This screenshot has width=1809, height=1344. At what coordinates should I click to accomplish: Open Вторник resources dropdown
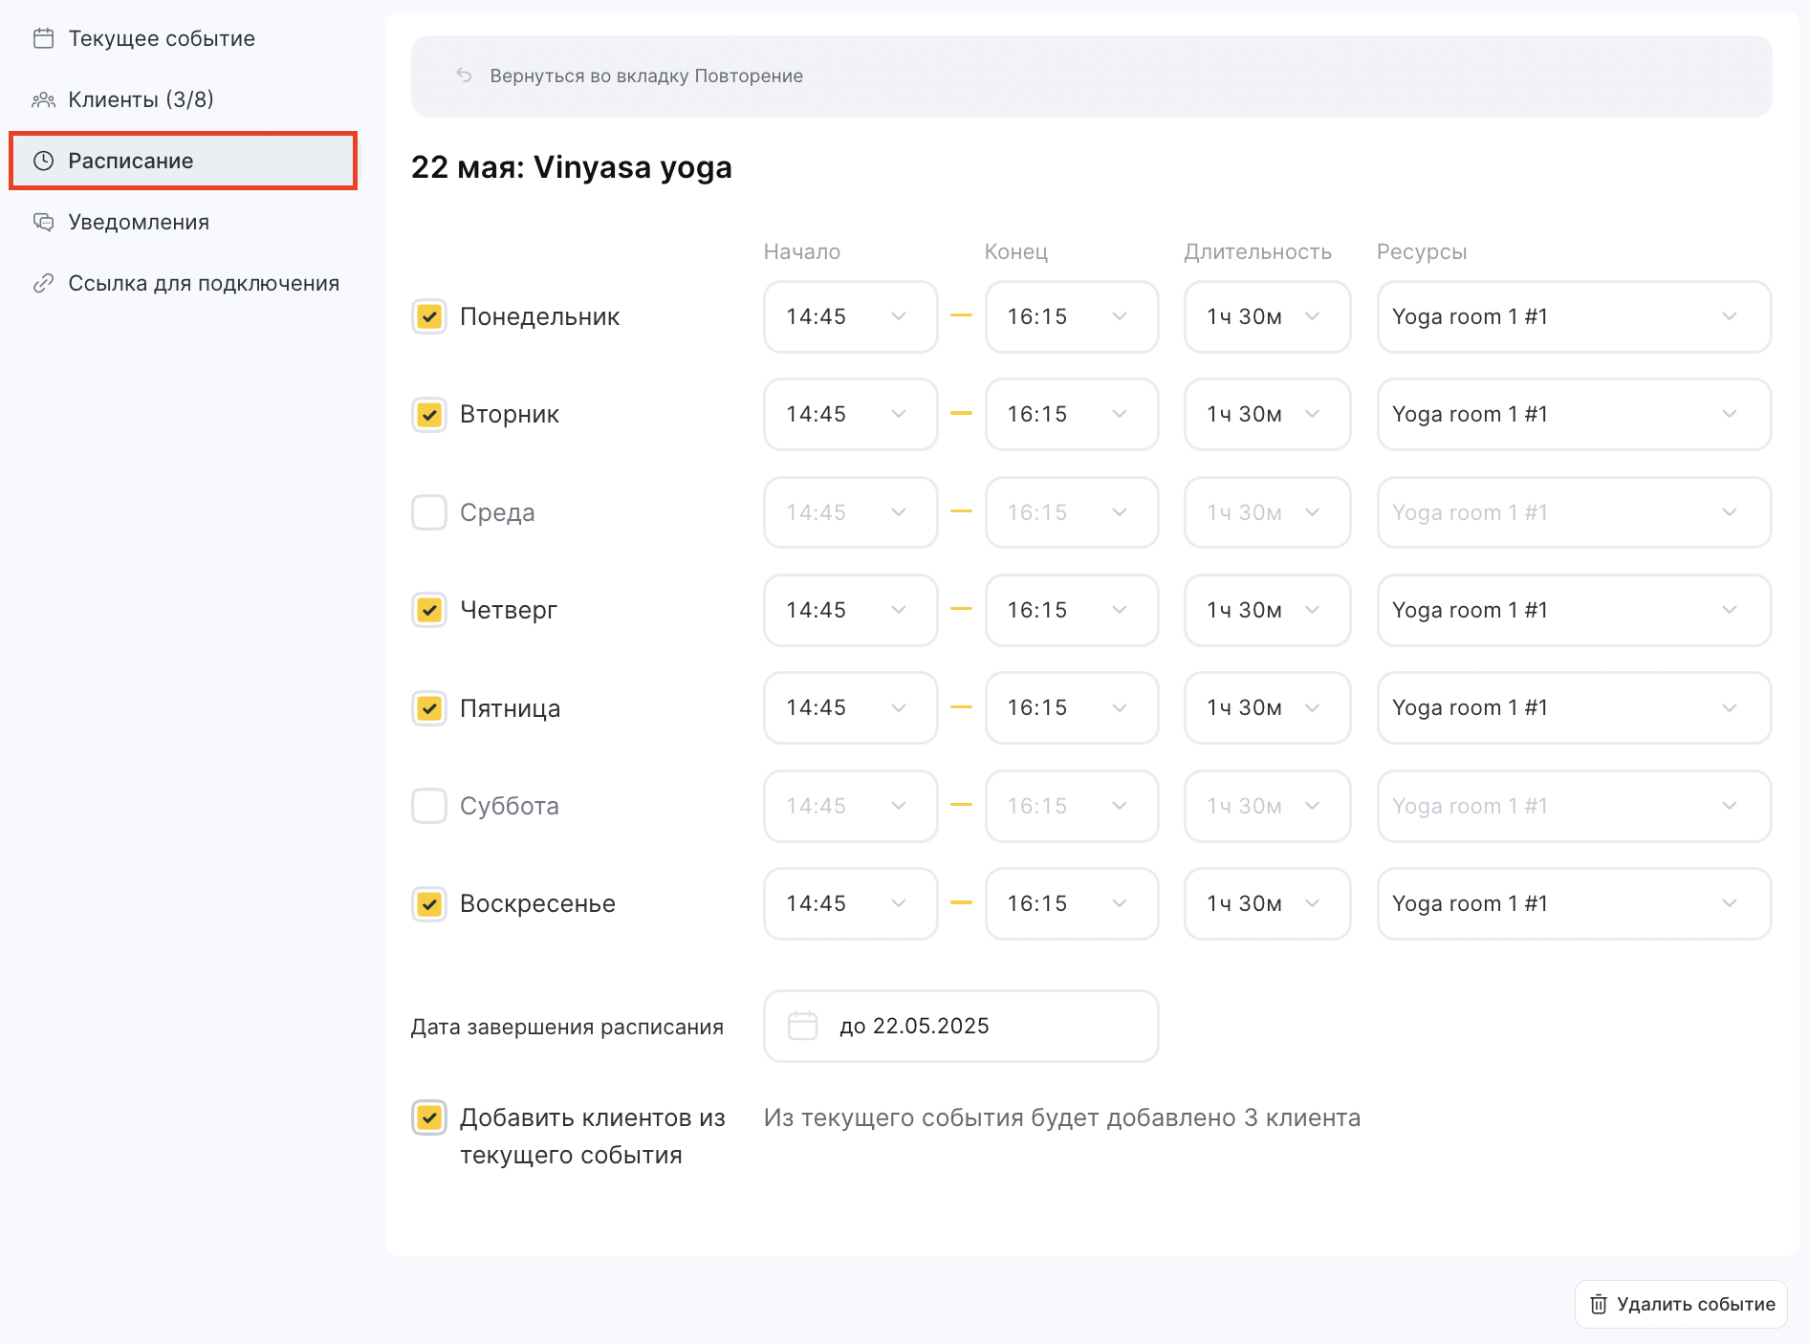(1574, 414)
